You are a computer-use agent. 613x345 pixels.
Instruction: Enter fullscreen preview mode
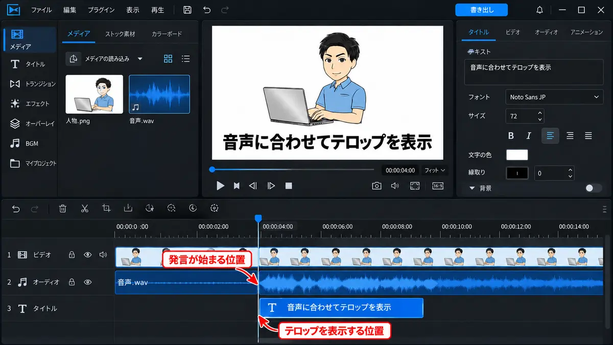[x=414, y=186]
